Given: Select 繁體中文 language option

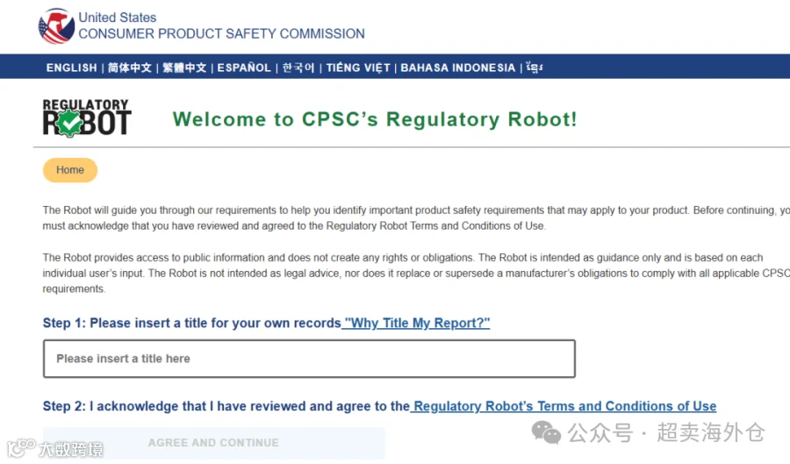Looking at the screenshot, I should click(x=184, y=68).
